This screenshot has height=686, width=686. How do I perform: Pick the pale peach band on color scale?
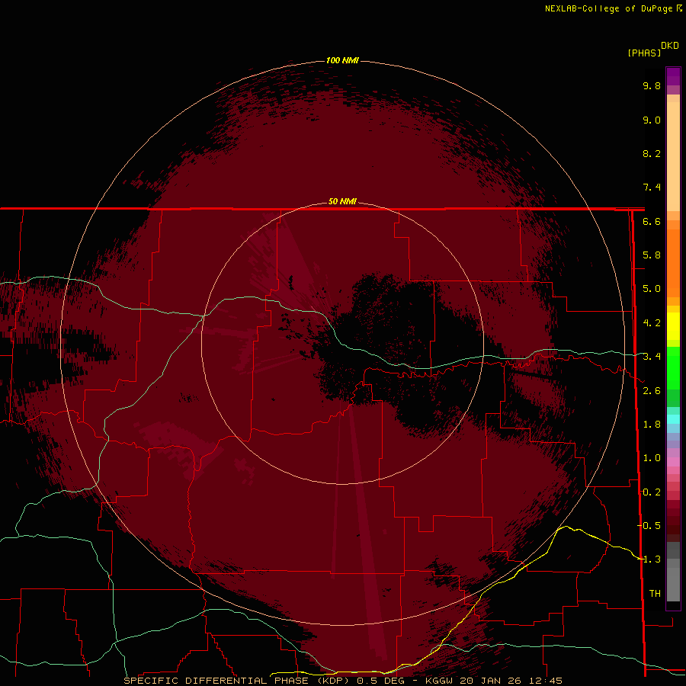pos(673,156)
